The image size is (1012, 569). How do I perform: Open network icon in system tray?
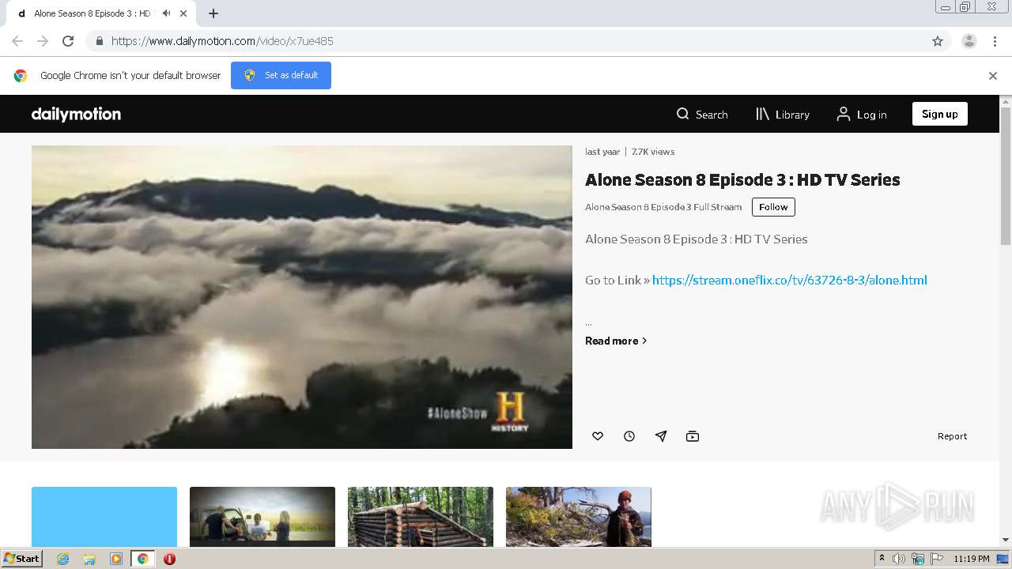pyautogui.click(x=918, y=559)
